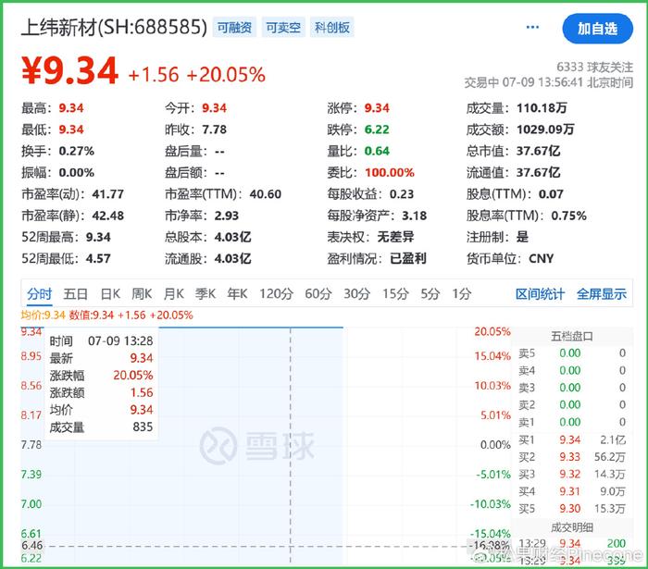Click the 买4 row at 9.31

point(572,491)
